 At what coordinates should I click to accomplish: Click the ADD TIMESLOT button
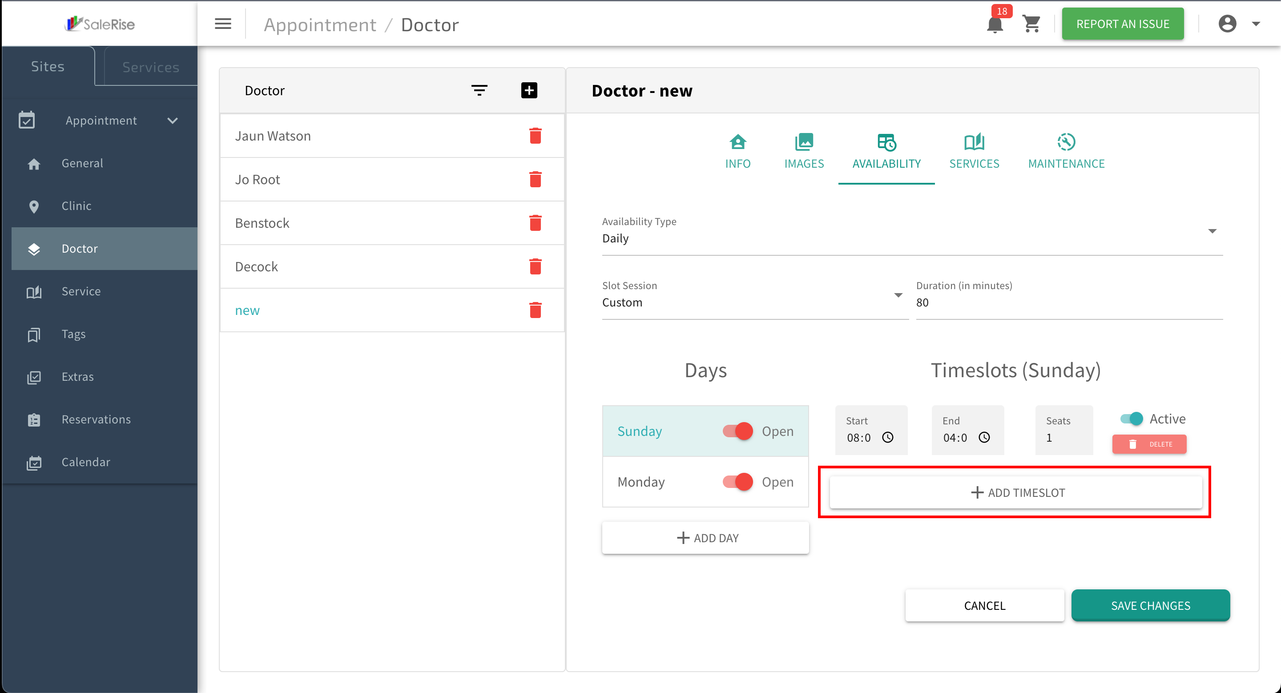tap(1016, 493)
